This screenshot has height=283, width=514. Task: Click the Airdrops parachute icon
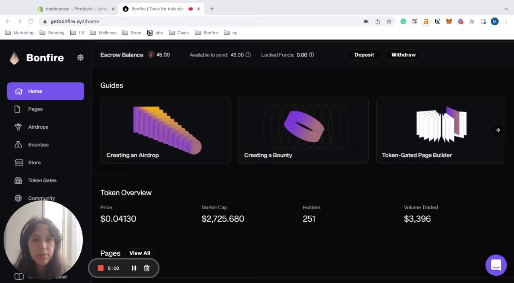[x=18, y=127]
